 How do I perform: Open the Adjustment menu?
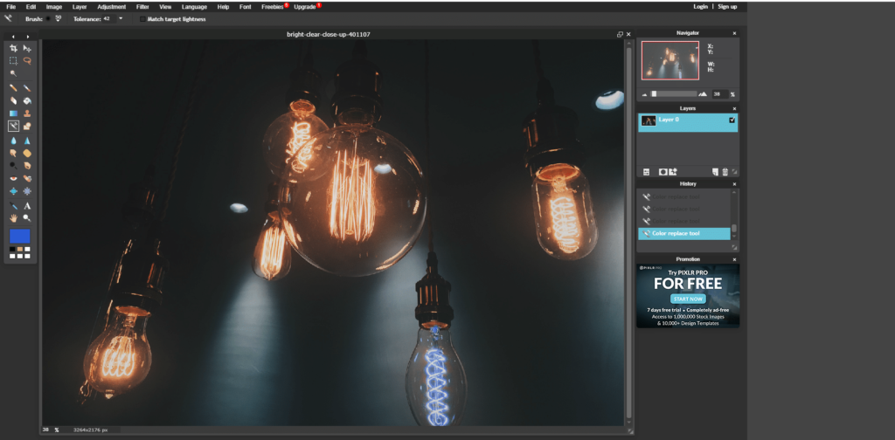111,7
